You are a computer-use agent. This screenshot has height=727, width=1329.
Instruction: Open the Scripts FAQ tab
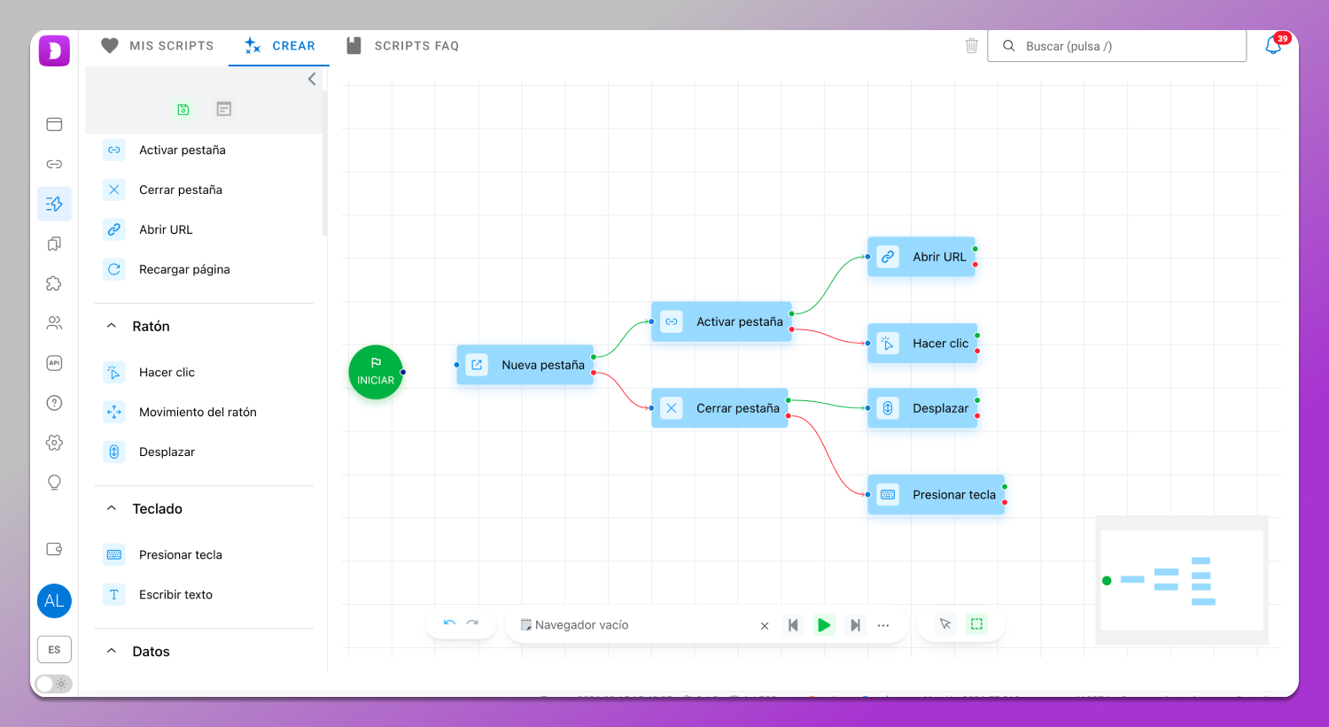(x=403, y=46)
